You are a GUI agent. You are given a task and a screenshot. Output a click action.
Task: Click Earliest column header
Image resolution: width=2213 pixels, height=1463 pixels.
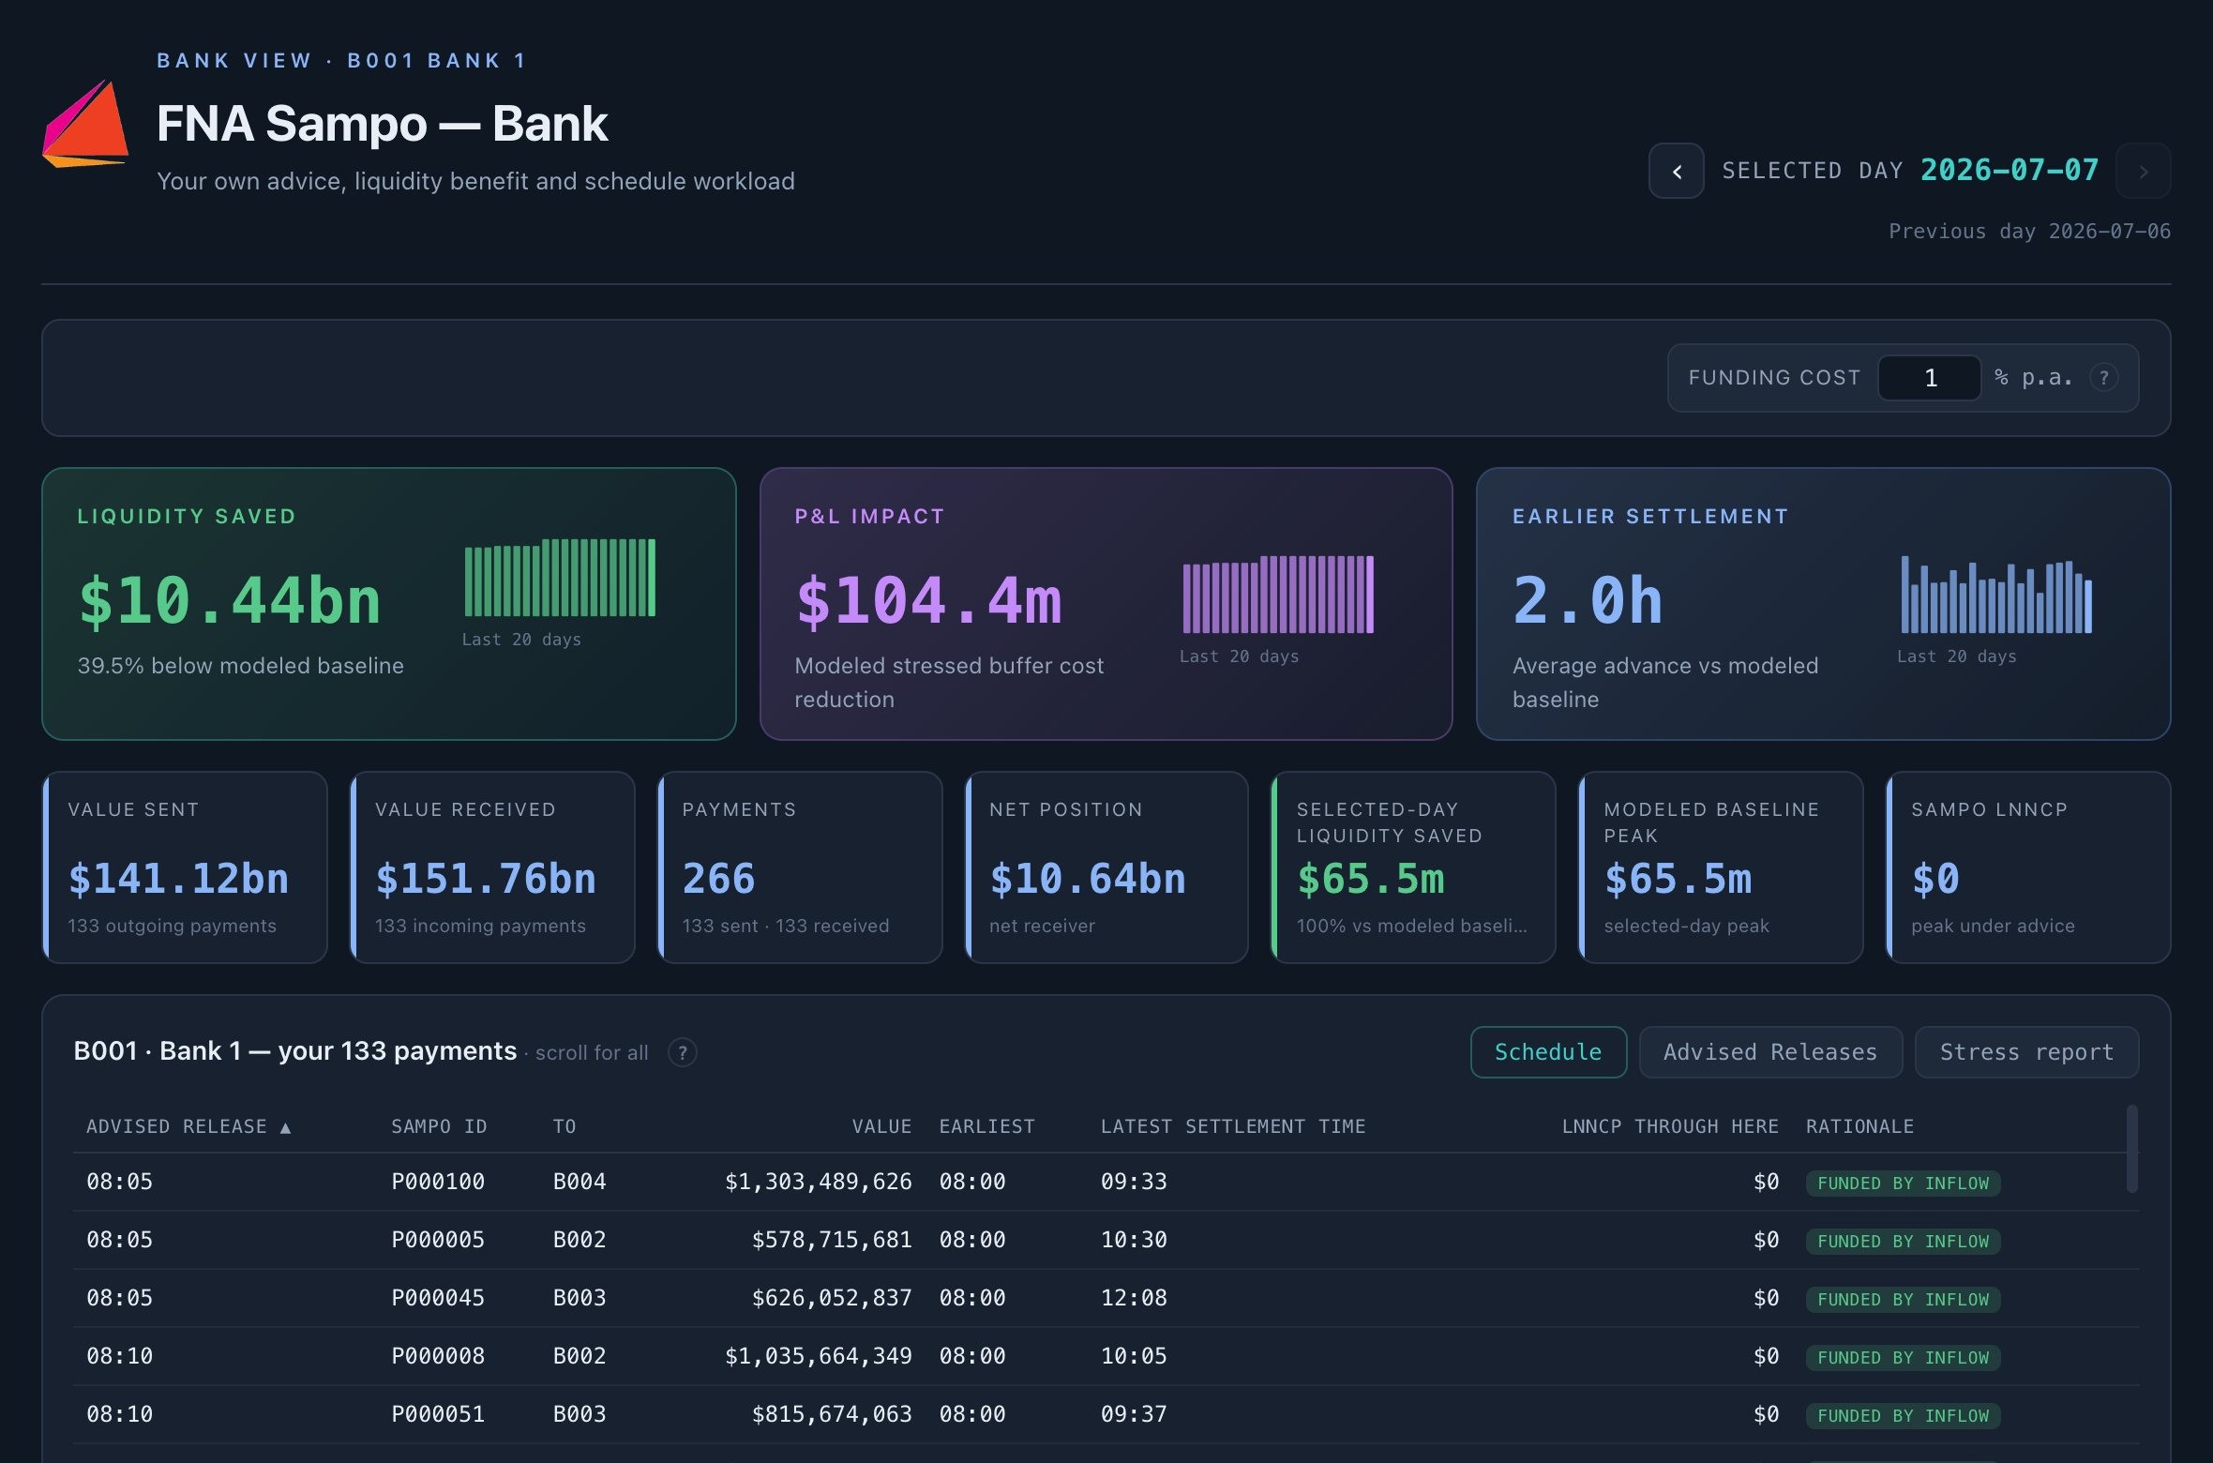tap(987, 1127)
